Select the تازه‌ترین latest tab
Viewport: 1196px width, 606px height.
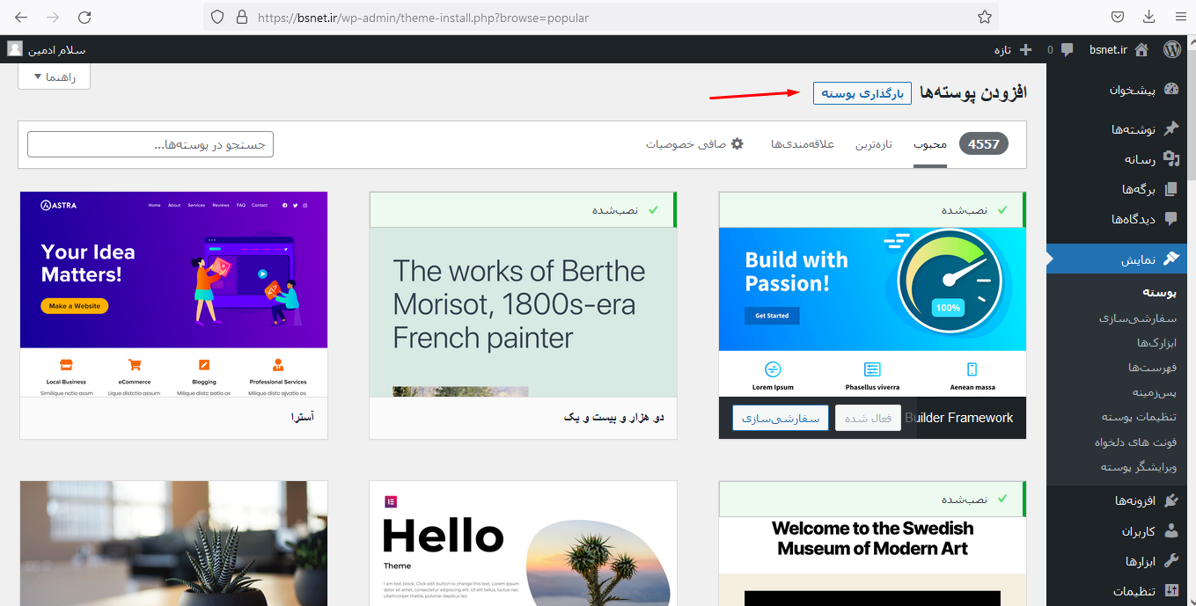pos(874,143)
